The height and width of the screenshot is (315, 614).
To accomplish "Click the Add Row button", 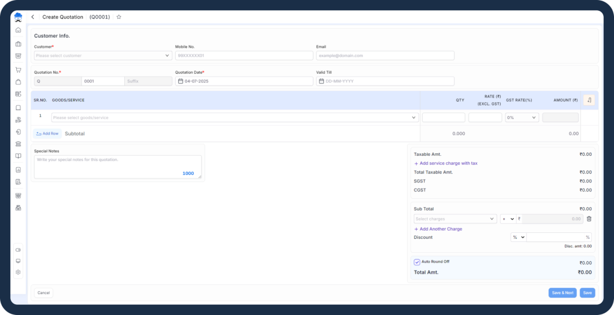I will (x=47, y=134).
